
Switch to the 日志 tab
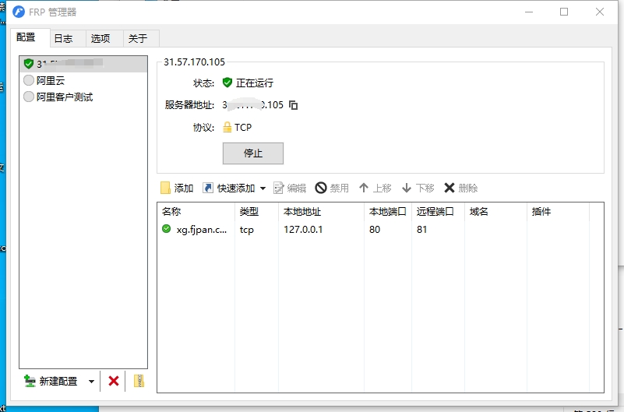(x=63, y=38)
